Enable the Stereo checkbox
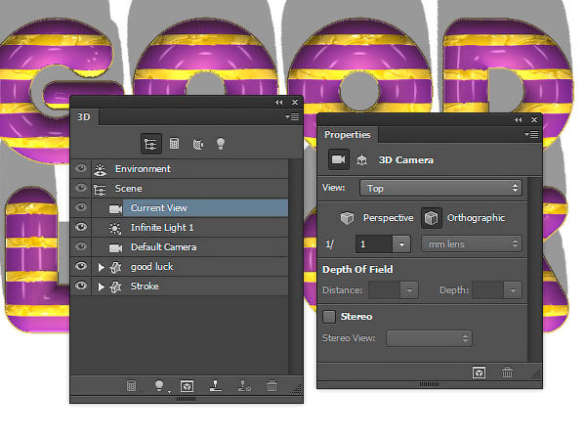 tap(329, 317)
